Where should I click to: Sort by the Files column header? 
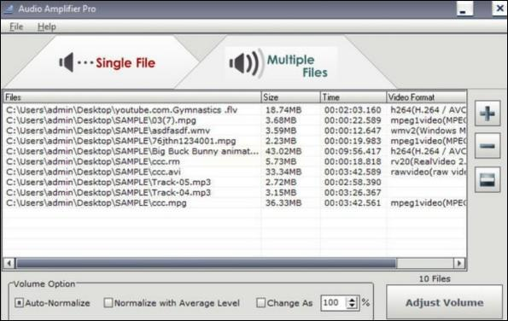coord(132,97)
